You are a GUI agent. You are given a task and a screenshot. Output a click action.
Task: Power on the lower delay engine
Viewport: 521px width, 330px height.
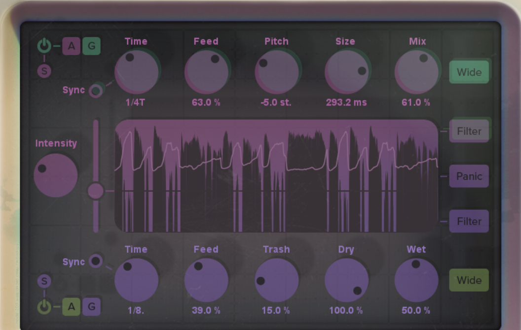coord(43,306)
